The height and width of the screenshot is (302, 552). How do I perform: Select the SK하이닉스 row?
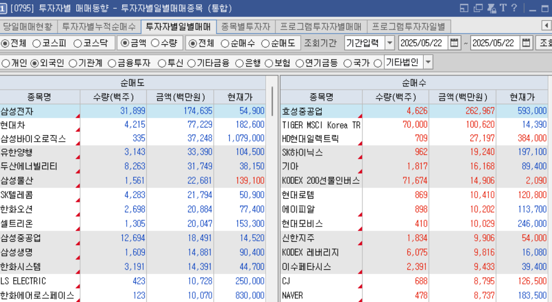point(414,153)
